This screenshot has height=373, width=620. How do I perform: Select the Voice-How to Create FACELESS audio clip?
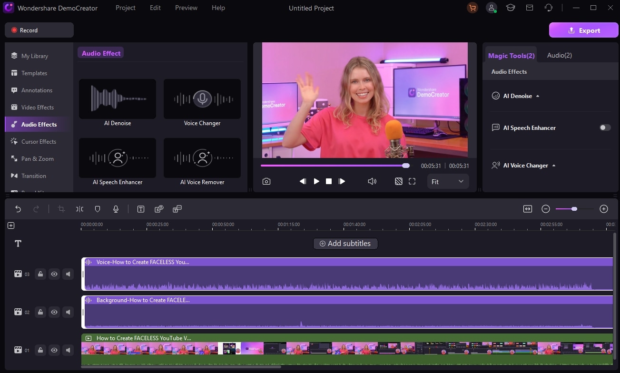347,274
